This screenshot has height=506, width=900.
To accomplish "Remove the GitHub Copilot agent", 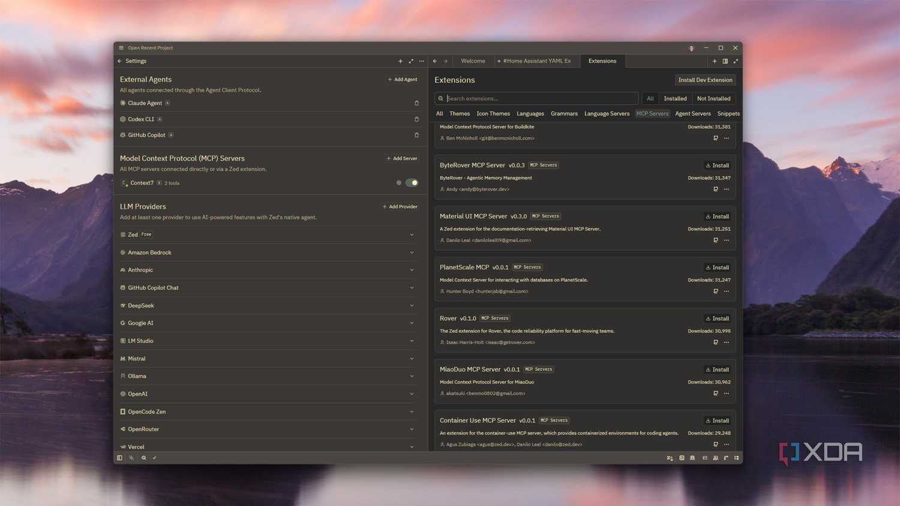I will (416, 135).
